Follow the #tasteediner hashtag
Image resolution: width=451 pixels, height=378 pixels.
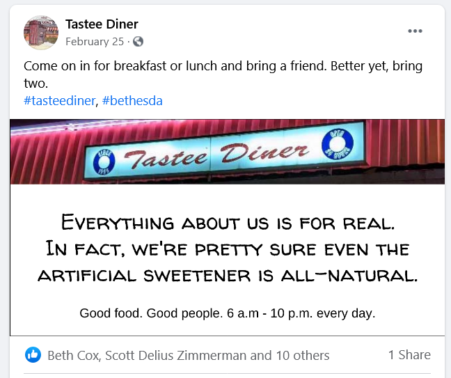pos(59,101)
